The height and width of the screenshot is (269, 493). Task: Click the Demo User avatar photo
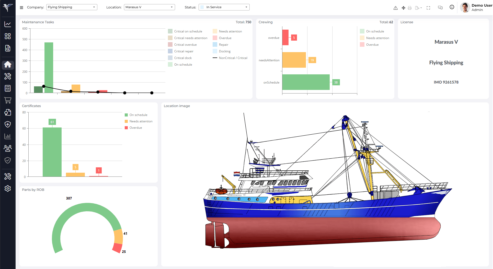coord(465,7)
